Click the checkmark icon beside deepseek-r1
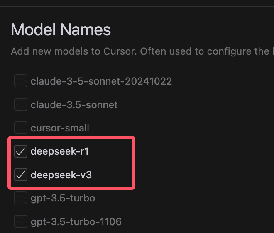This screenshot has width=274, height=233. click(x=21, y=152)
